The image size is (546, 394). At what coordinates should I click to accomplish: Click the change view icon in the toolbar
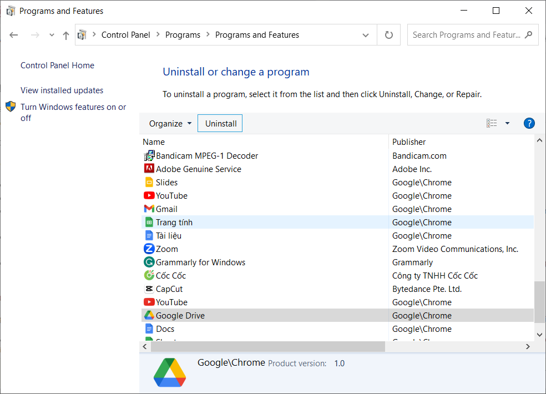point(492,123)
